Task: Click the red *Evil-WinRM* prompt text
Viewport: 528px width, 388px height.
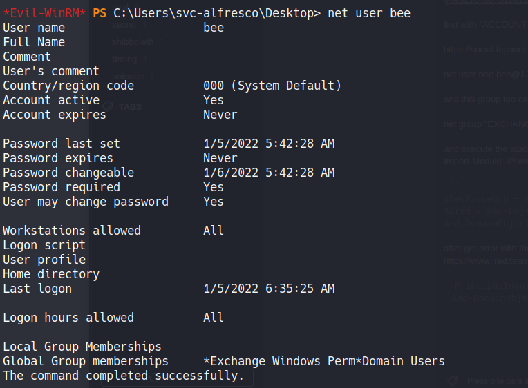Action: click(44, 13)
